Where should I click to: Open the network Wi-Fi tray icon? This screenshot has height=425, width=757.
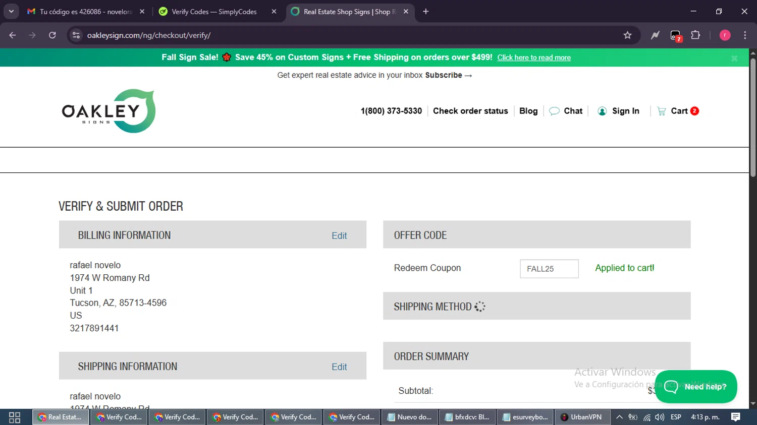point(646,417)
